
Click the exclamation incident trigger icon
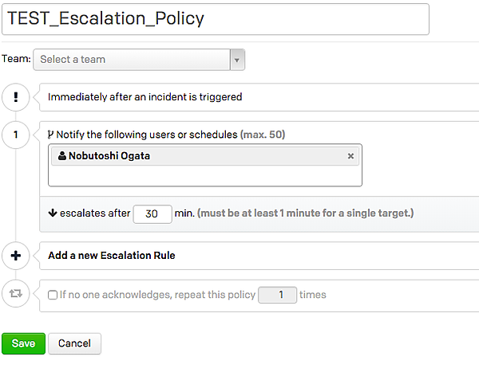[16, 97]
